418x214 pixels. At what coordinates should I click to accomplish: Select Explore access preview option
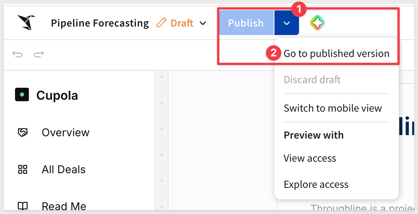coord(316,184)
